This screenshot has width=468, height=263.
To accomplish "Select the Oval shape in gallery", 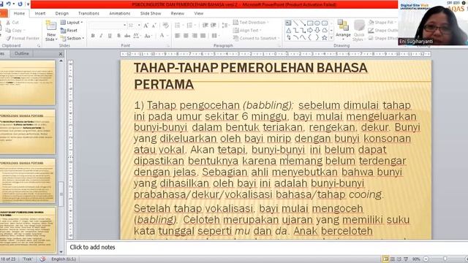I will point(317,23).
